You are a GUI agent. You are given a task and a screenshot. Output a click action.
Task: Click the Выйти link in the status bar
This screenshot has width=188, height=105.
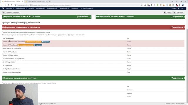click(x=53, y=104)
